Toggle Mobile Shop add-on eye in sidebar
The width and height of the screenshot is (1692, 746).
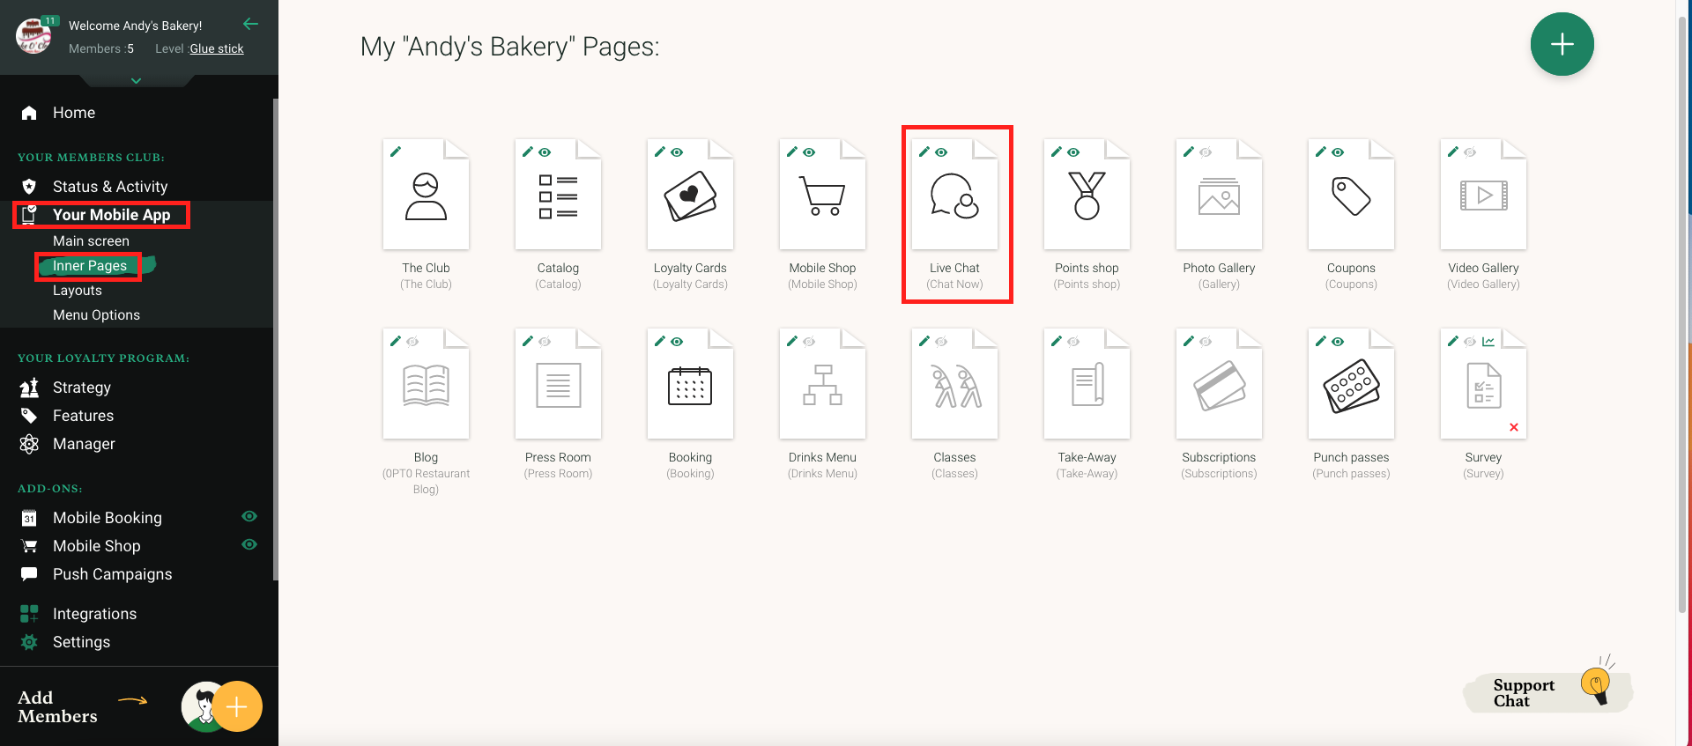[249, 544]
